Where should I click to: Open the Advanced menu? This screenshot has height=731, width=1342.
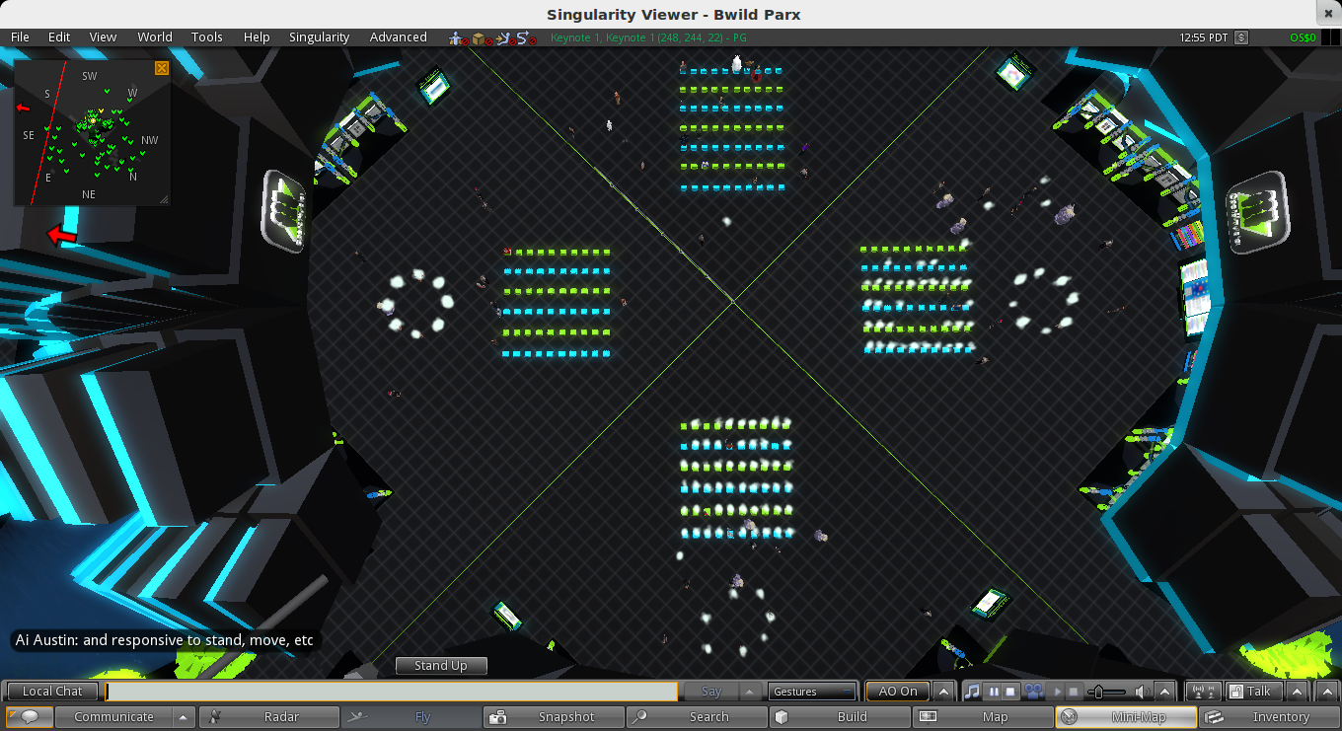[x=399, y=37]
